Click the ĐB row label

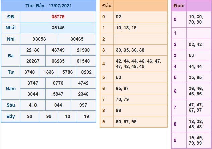tap(11, 17)
